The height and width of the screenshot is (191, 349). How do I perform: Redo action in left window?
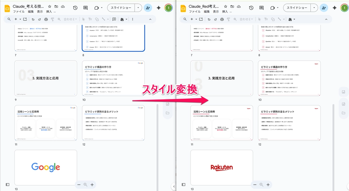40,19
